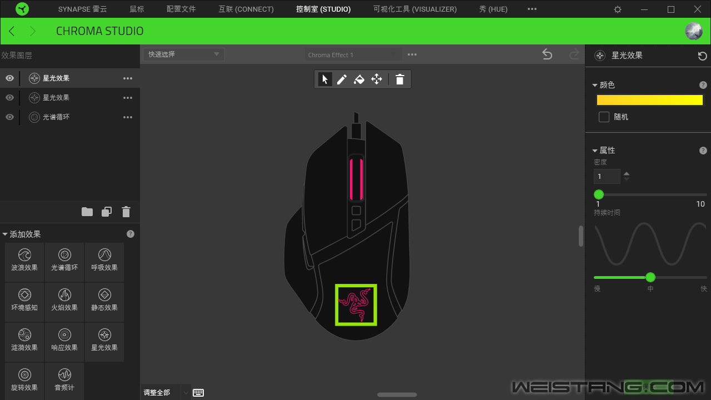Select the second 星光效果 layer row

70,98
